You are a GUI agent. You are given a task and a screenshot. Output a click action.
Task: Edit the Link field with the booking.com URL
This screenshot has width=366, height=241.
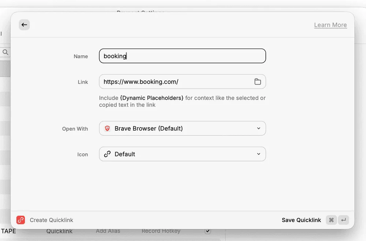(x=182, y=82)
